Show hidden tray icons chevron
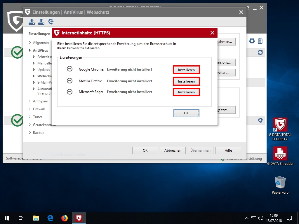This screenshot has height=224, width=299. point(246,218)
